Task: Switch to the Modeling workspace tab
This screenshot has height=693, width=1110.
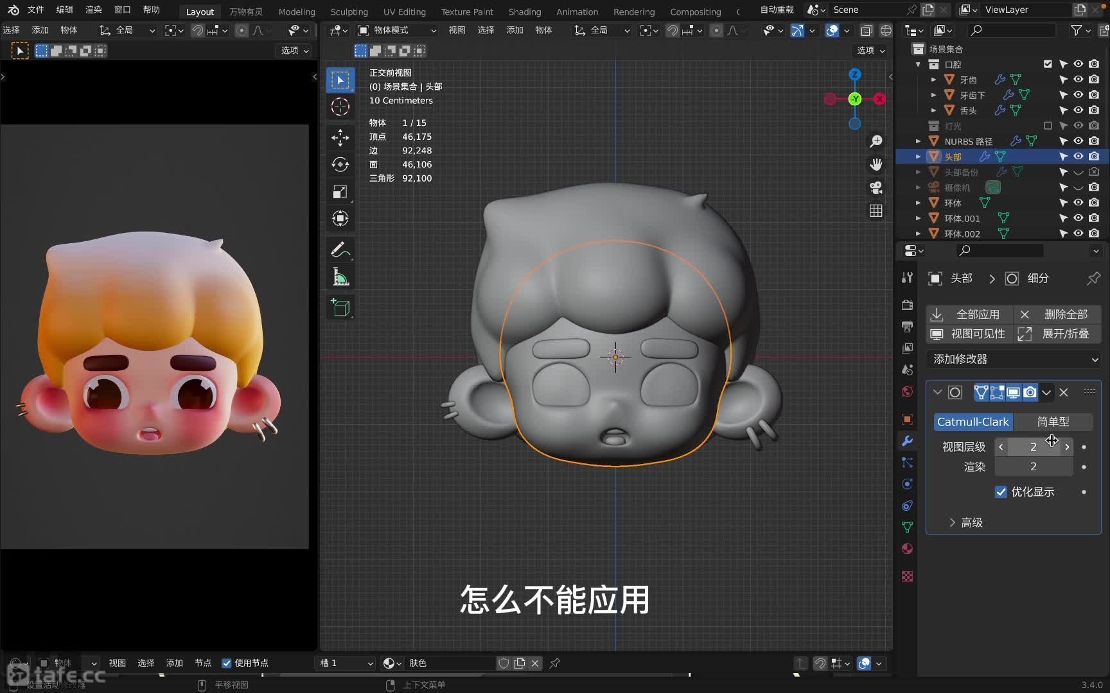Action: (297, 12)
